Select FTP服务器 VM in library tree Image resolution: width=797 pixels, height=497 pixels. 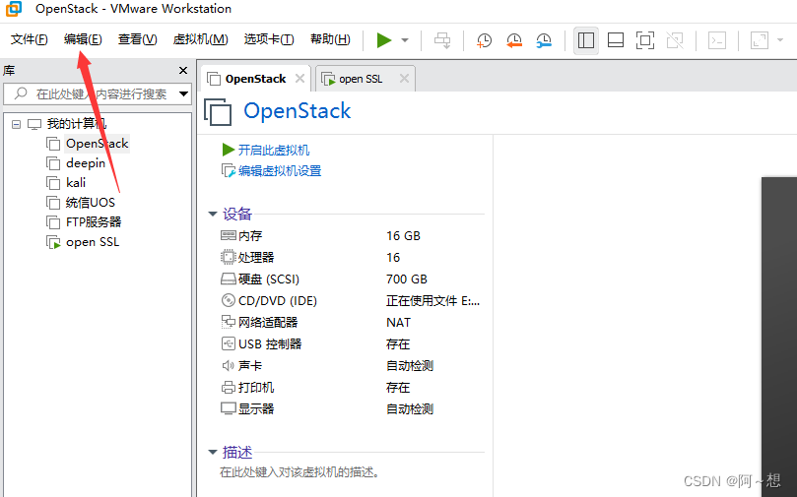click(94, 222)
